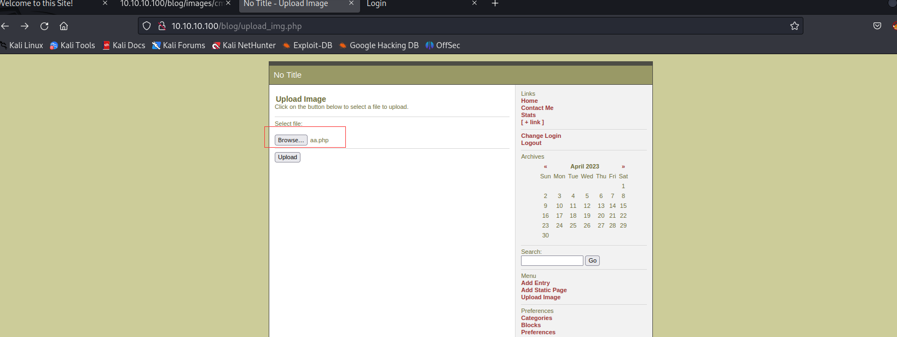The height and width of the screenshot is (337, 897).
Task: Open the OffSec bookmark
Action: (443, 45)
